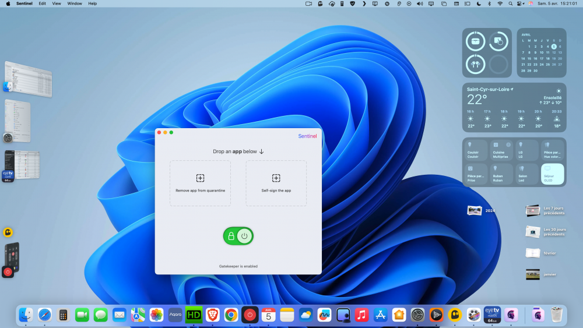Toggle the LG tile in Home widget
Screen dimensions: 583x328
(527, 150)
